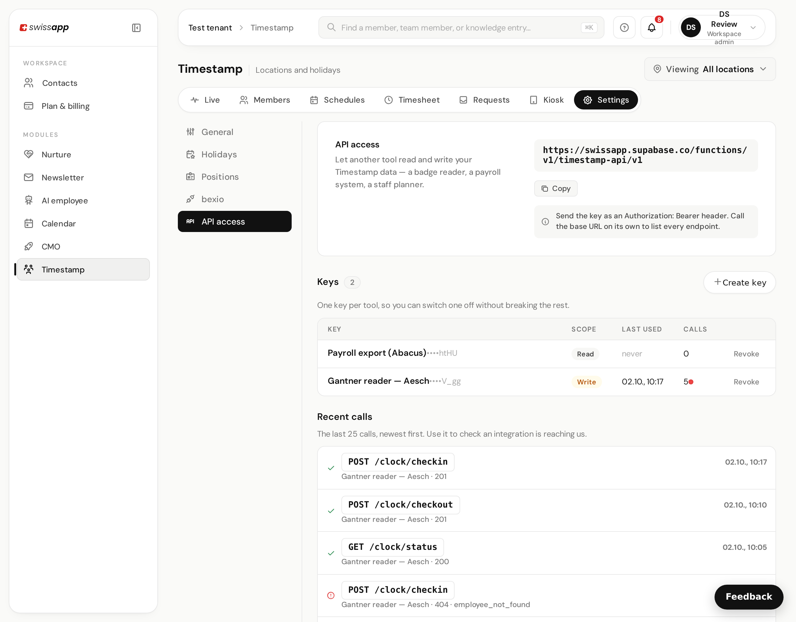Click the swissapp logo

click(x=44, y=27)
